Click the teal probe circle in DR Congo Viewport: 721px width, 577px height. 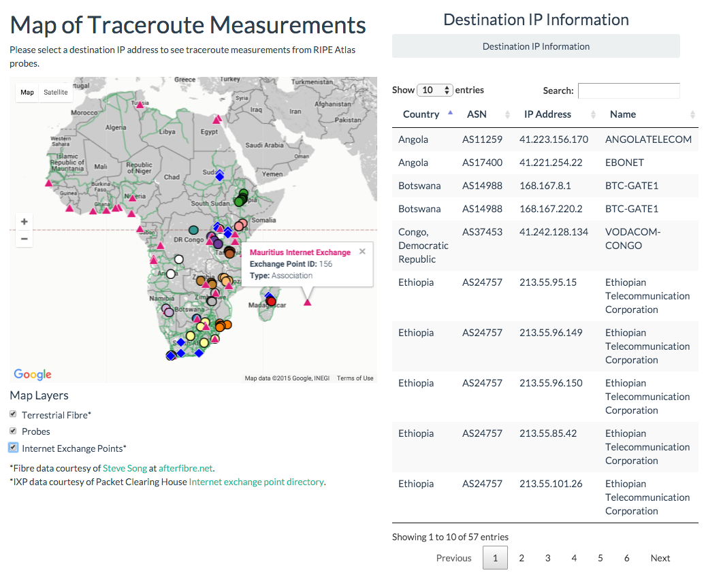click(x=193, y=230)
